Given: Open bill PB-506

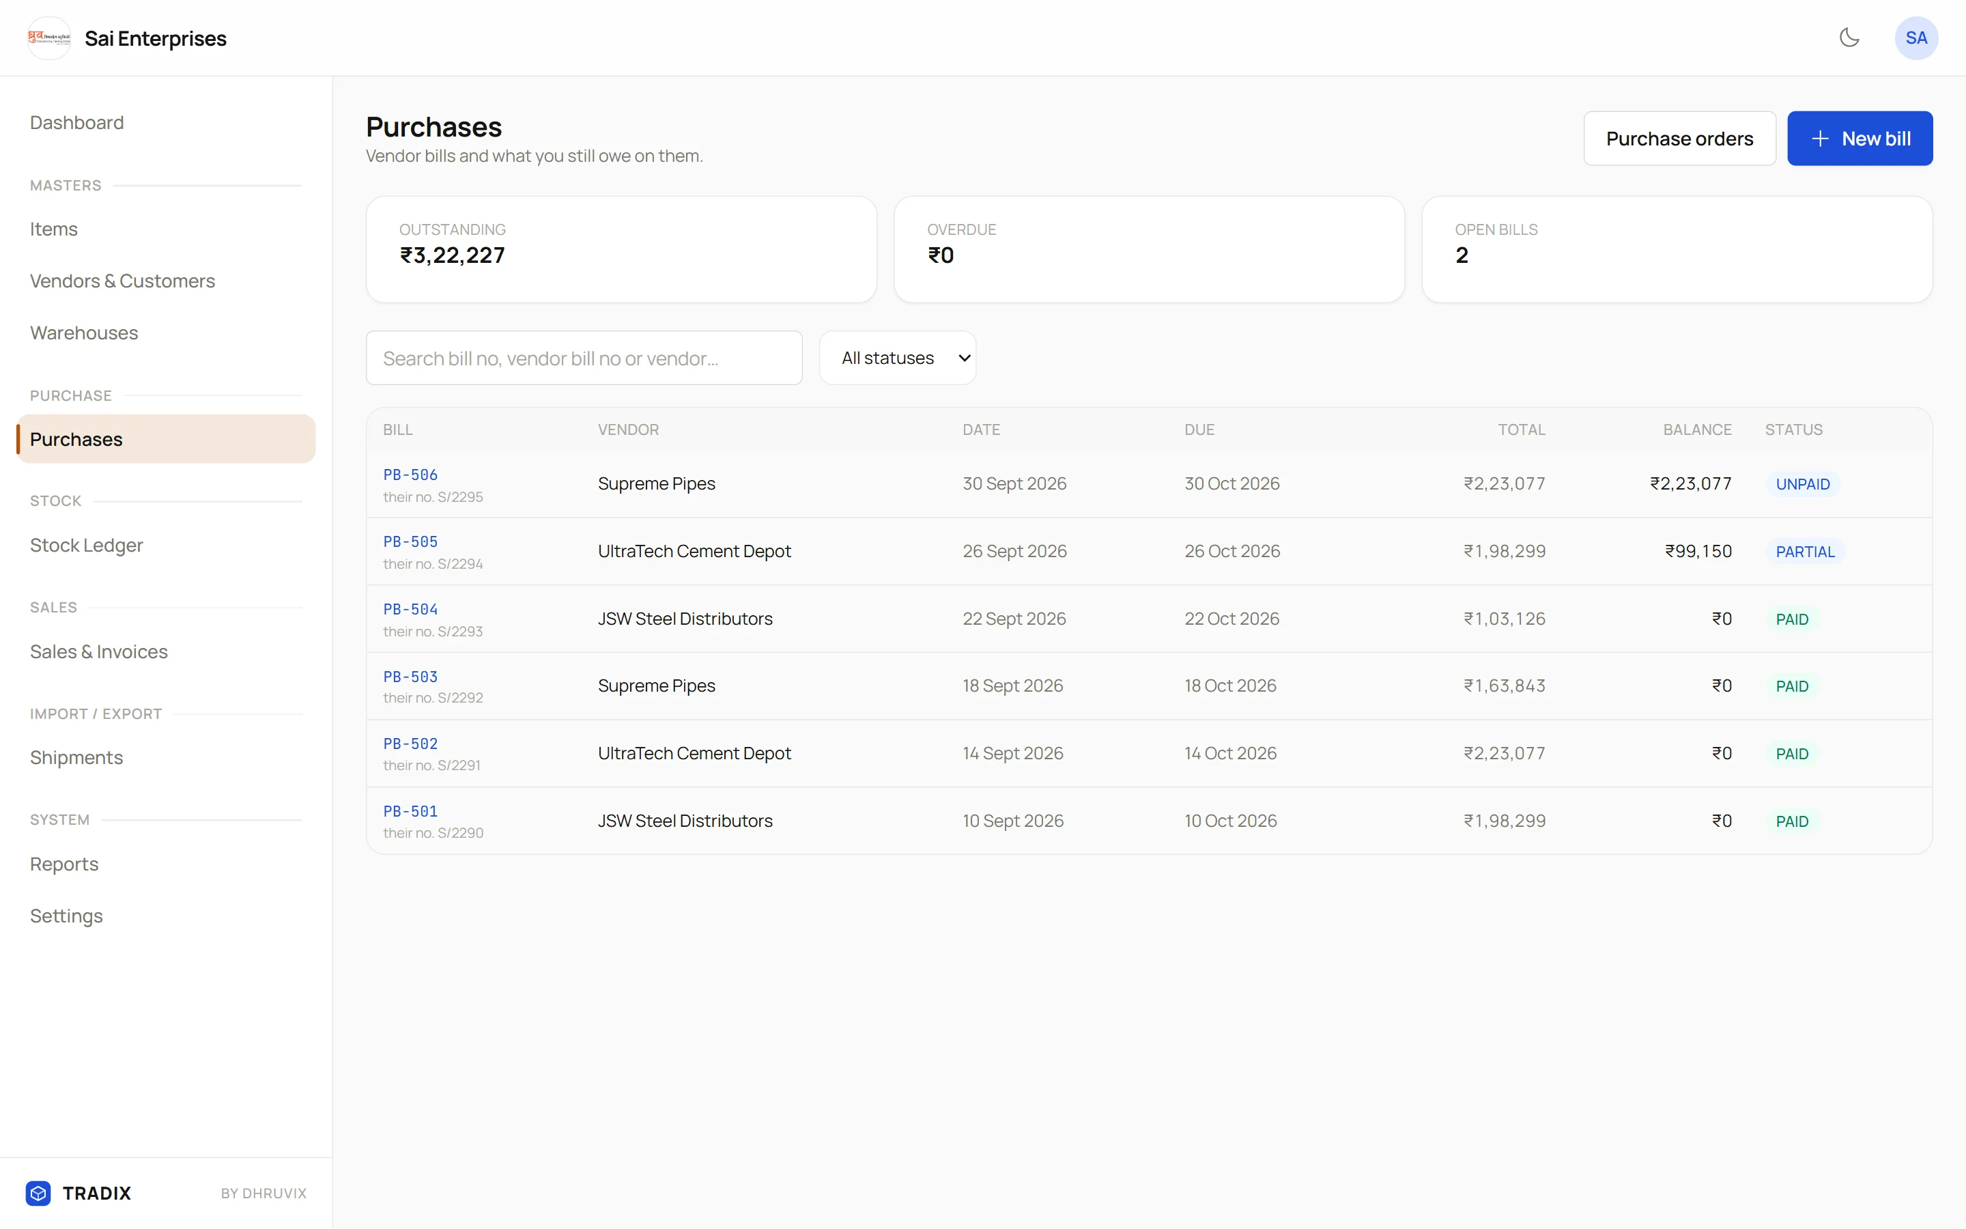Looking at the screenshot, I should point(410,475).
